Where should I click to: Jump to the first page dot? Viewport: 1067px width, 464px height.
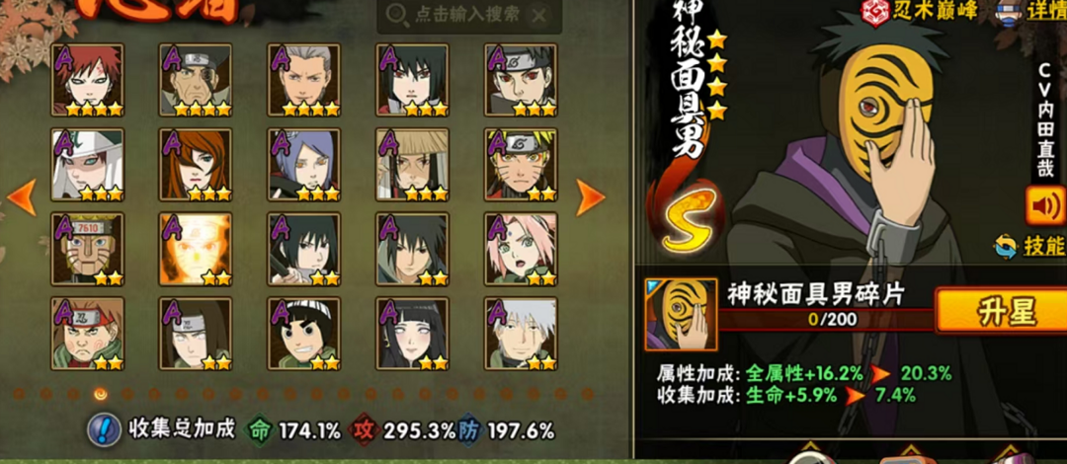pos(19,393)
